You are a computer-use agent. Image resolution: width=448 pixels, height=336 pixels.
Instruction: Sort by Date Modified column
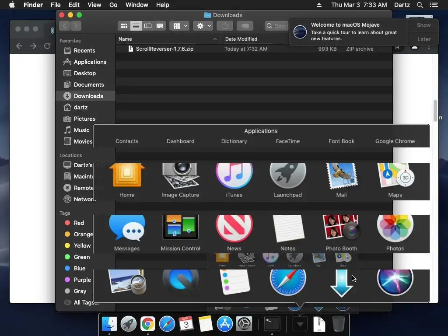coord(241,39)
